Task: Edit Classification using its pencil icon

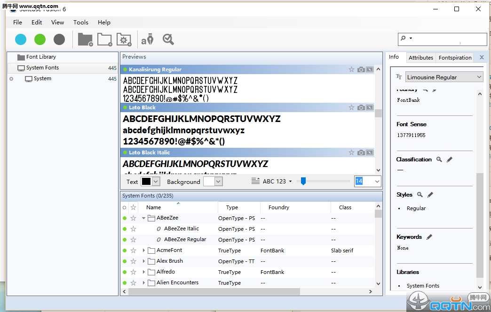Action: pos(449,160)
